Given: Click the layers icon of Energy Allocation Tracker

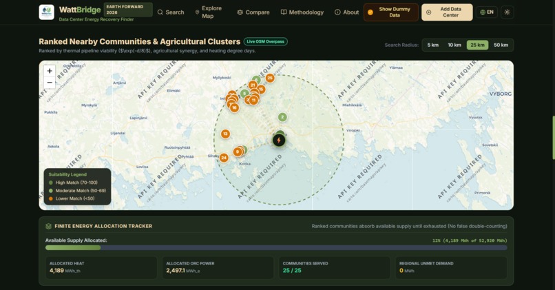Looking at the screenshot, I should 48,226.
